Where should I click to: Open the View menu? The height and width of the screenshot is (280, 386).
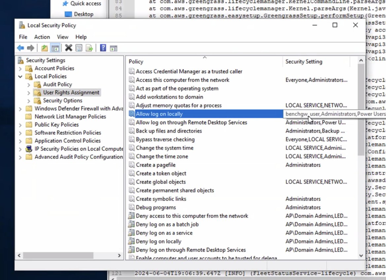62,37
